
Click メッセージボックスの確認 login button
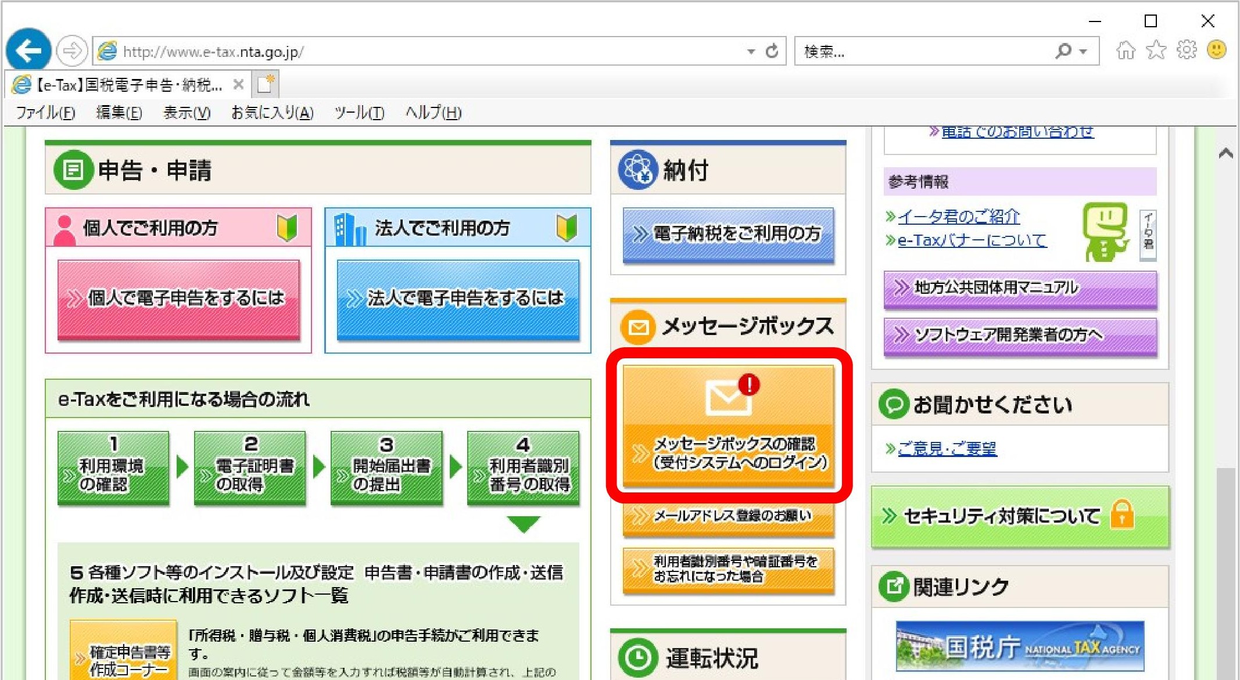pyautogui.click(x=728, y=426)
